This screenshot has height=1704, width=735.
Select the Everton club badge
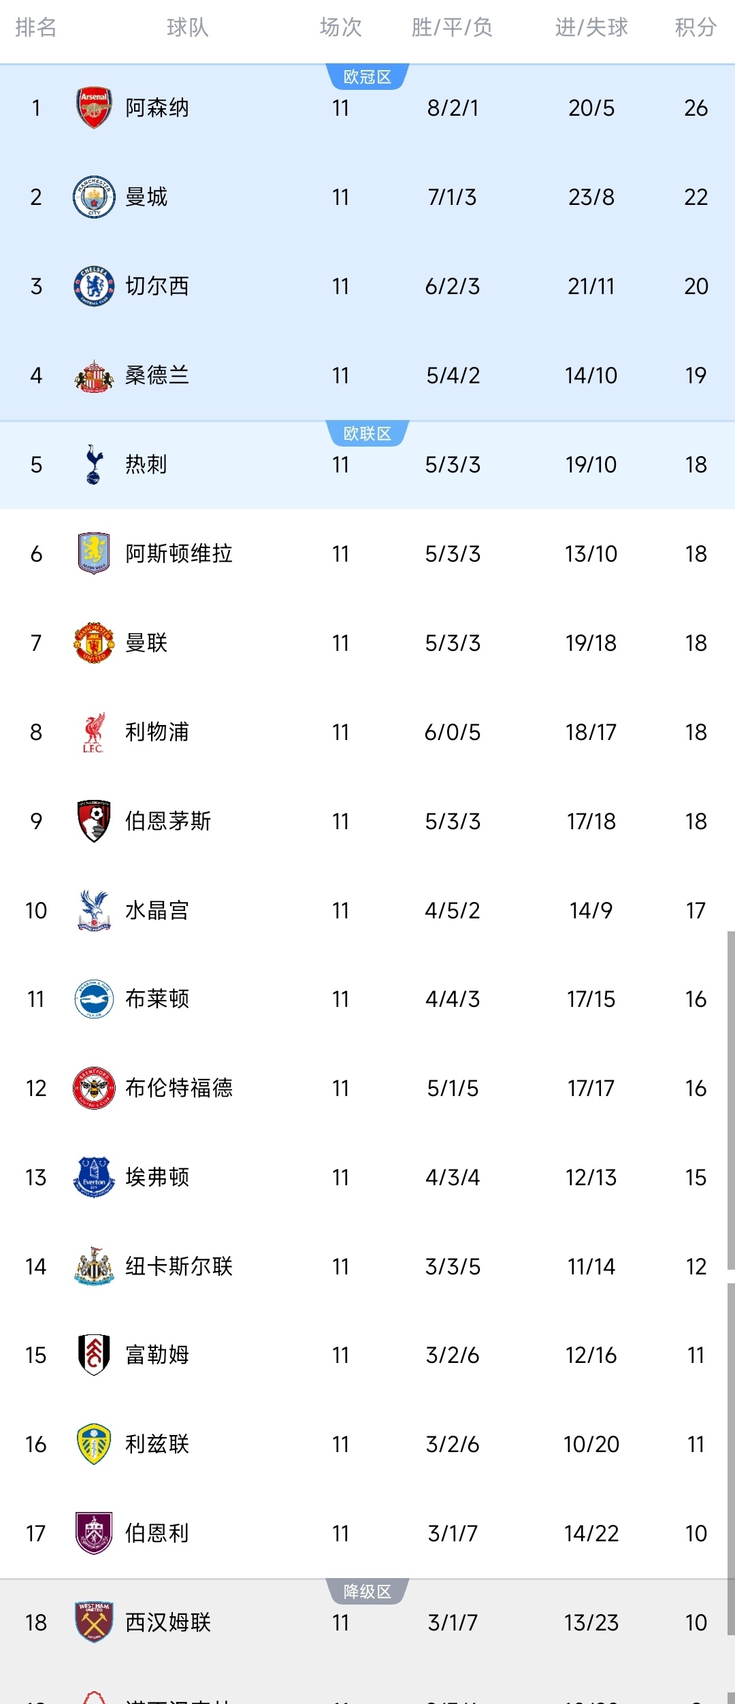pyautogui.click(x=94, y=1177)
